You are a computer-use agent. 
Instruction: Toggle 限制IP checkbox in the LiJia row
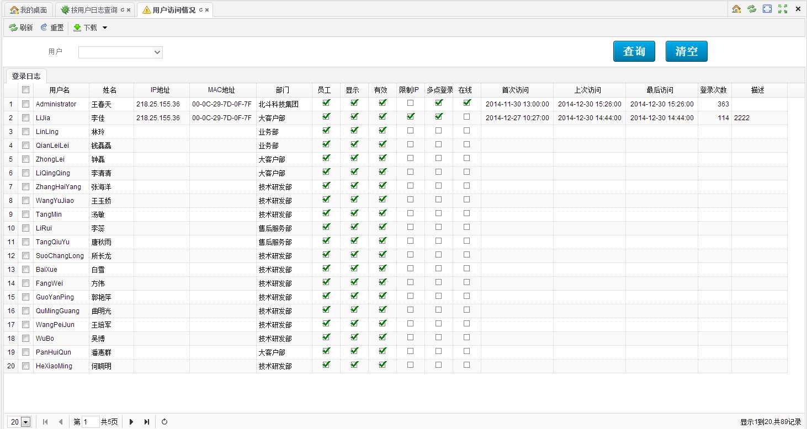[x=410, y=116]
